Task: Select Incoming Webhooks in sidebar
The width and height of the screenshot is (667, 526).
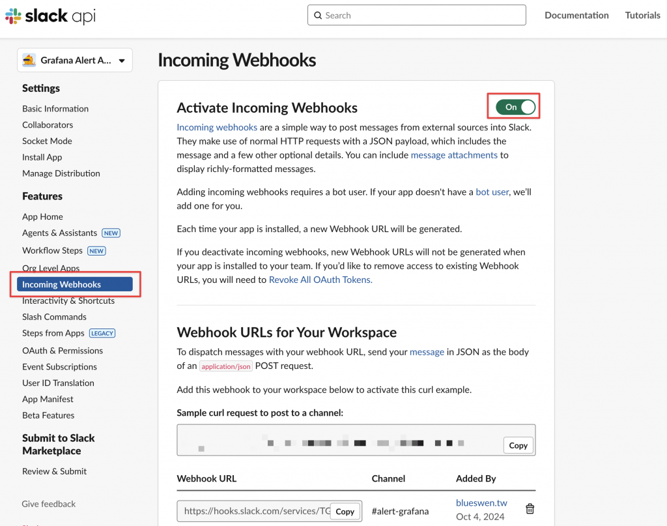Action: pos(75,284)
